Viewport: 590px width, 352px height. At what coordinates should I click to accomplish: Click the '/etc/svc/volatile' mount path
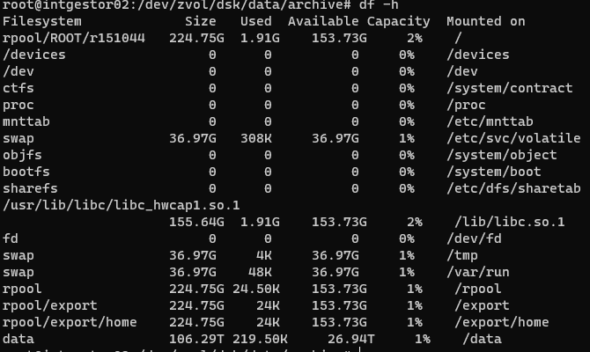click(513, 138)
